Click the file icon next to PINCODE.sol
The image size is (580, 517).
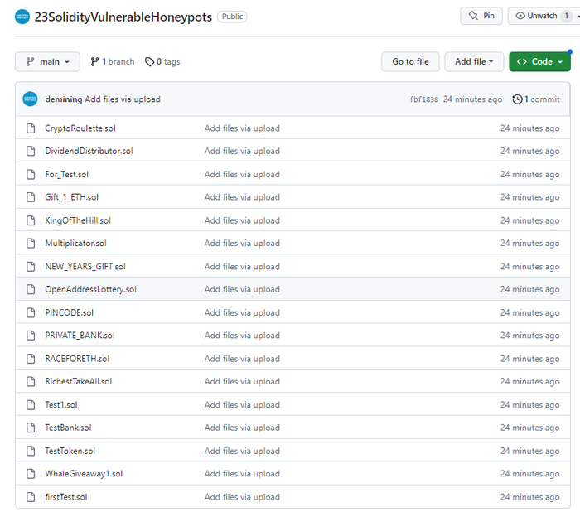pyautogui.click(x=31, y=312)
